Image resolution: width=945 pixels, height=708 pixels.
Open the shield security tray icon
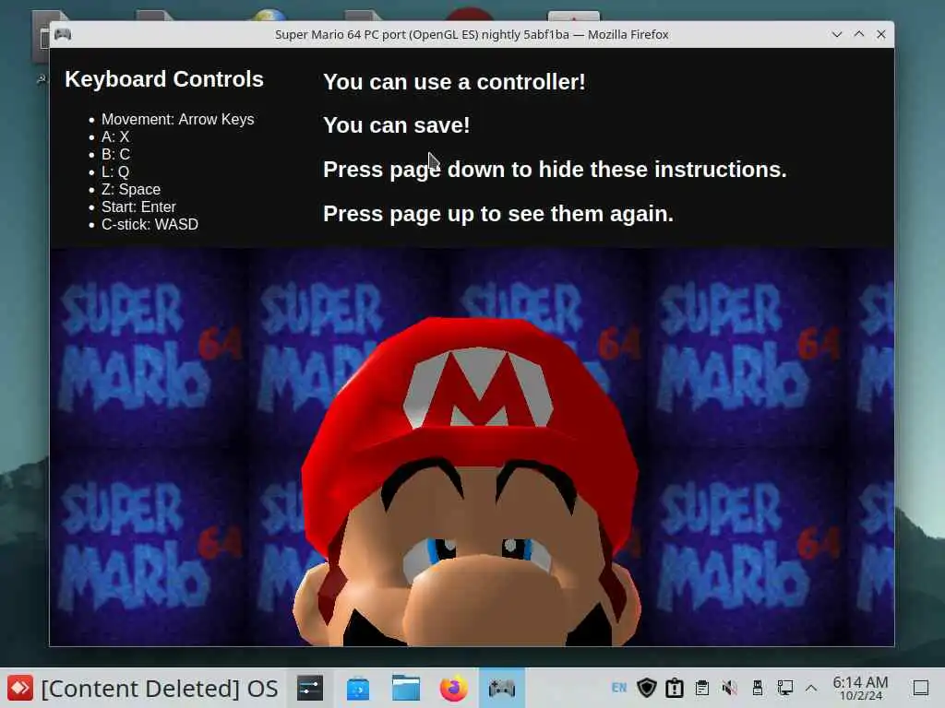click(x=647, y=688)
